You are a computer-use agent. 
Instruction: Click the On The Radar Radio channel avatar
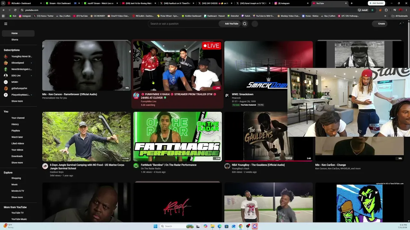[136, 166]
